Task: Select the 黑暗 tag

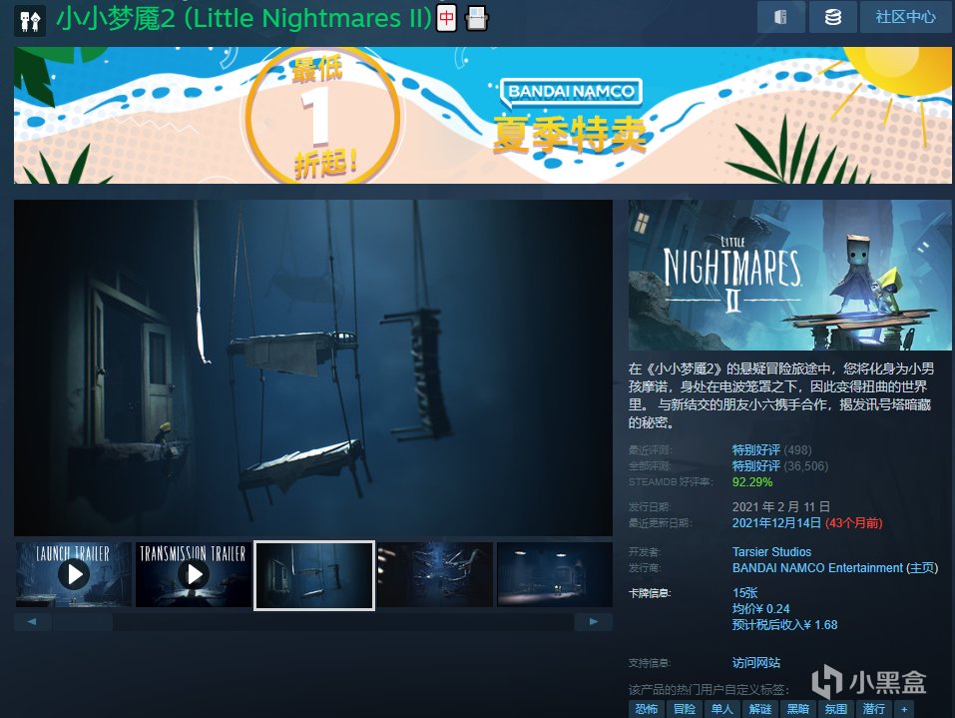Action: tap(798, 709)
